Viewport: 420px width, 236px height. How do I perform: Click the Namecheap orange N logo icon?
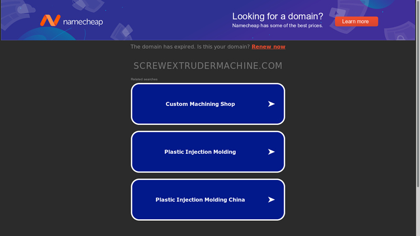(50, 20)
